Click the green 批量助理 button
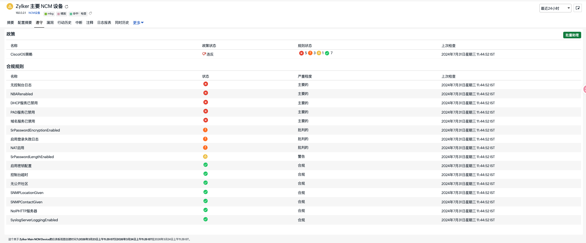The width and height of the screenshot is (586, 243). [572, 35]
